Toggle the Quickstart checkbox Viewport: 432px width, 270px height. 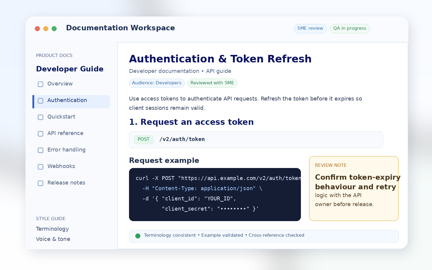(x=40, y=117)
